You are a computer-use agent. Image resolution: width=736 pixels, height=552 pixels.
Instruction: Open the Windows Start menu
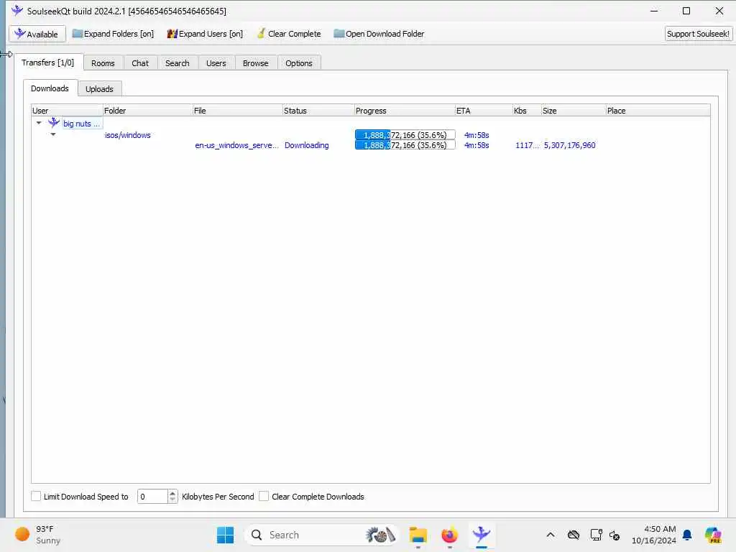click(225, 535)
